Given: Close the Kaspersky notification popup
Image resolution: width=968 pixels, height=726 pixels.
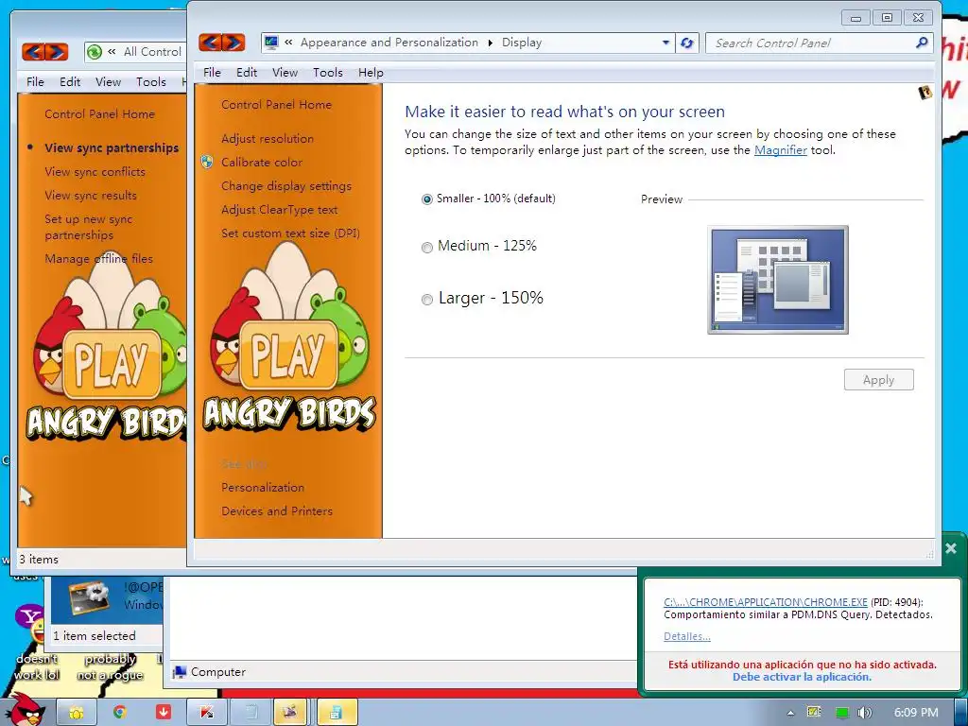Looking at the screenshot, I should tap(951, 548).
